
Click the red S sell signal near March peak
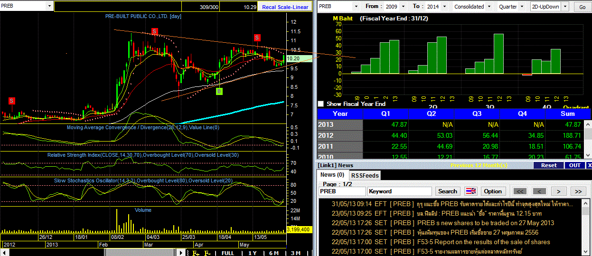(x=154, y=31)
